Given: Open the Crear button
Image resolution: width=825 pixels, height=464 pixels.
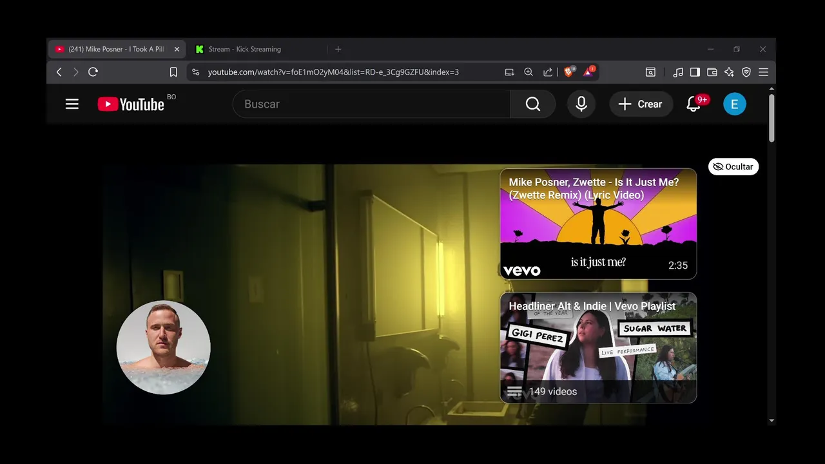Looking at the screenshot, I should [641, 104].
